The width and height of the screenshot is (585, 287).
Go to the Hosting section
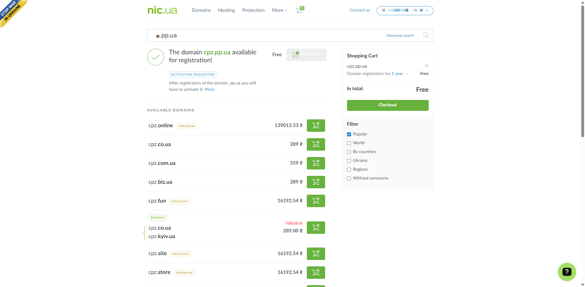226,10
